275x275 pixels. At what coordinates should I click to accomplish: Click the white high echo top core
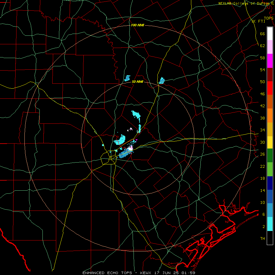130,148
